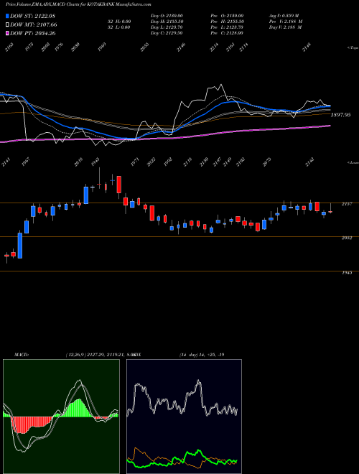Open the dark blue ADX indicator panel
Viewport: 359px width, 474px height.
click(184, 417)
